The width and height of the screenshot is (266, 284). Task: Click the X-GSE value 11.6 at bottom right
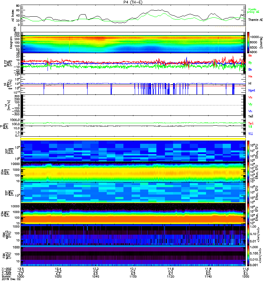(x=245, y=269)
